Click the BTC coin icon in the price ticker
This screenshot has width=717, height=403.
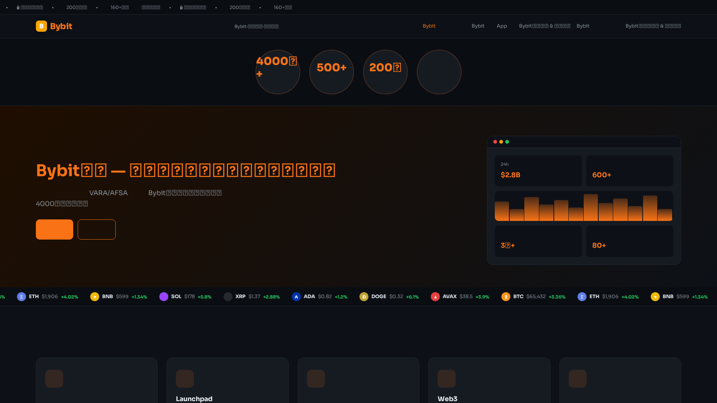[x=506, y=297]
